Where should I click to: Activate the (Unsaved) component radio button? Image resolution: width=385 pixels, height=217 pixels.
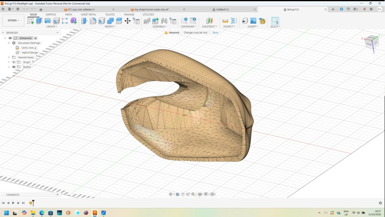click(x=36, y=38)
